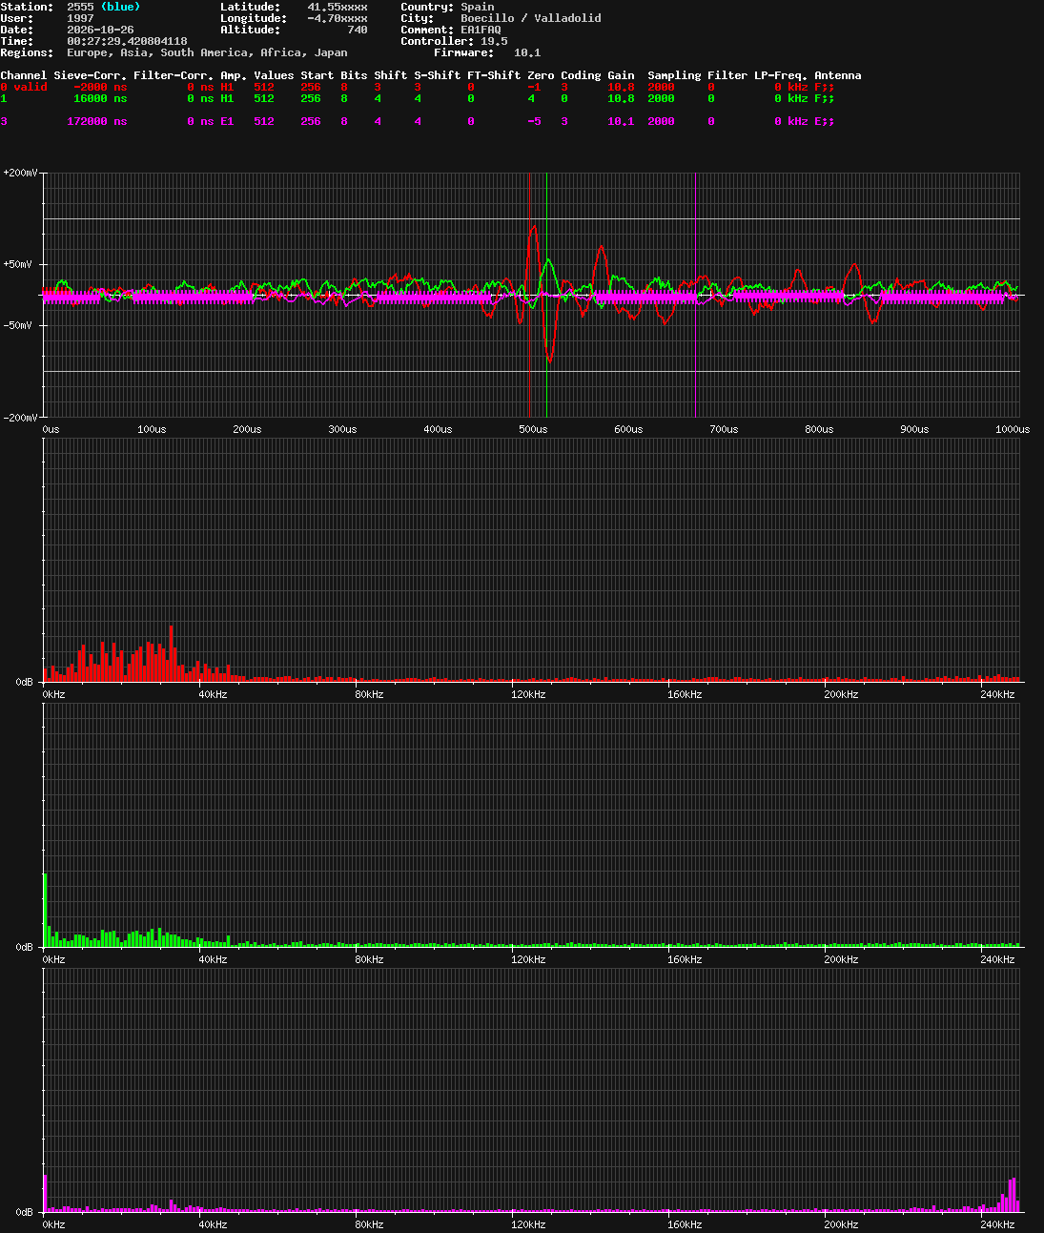This screenshot has width=1044, height=1233.
Task: Click the 300us time axis label
Action: pyautogui.click(x=342, y=429)
